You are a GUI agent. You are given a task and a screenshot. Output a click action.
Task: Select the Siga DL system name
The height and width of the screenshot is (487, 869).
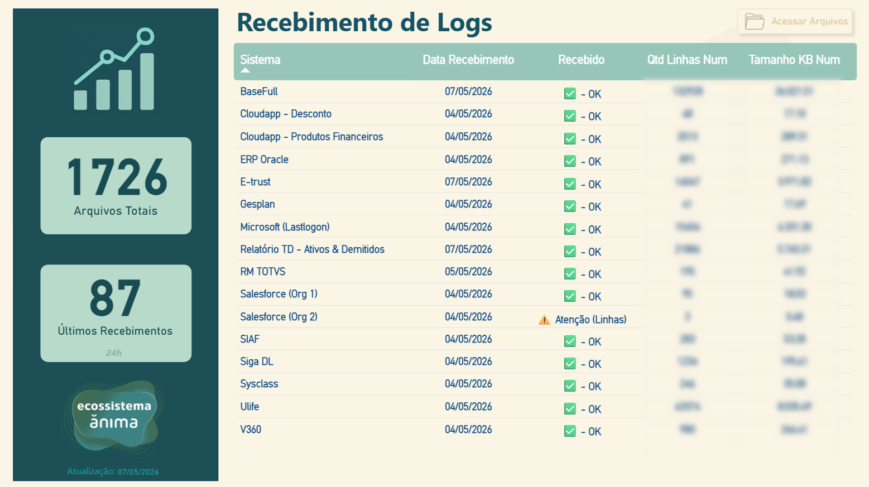tap(257, 361)
